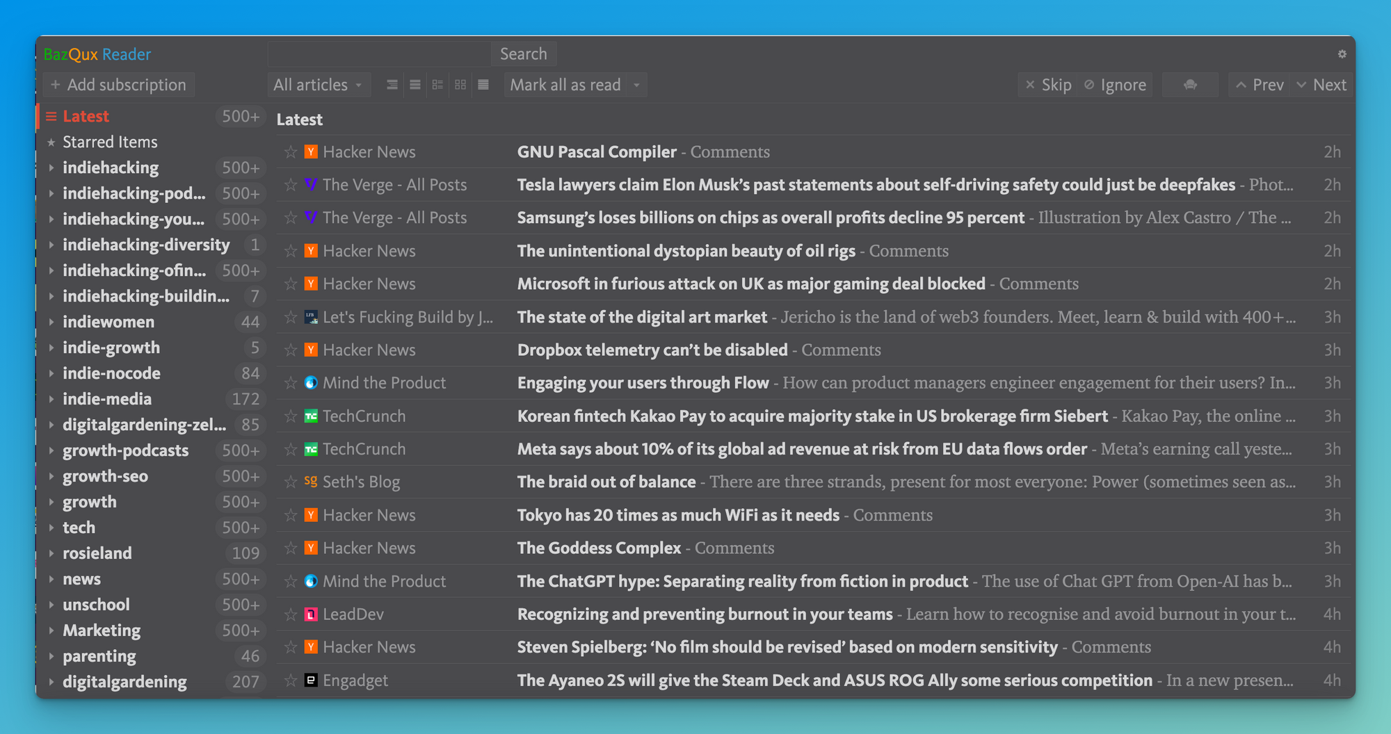This screenshot has width=1391, height=734.
Task: Expand the parenting folder
Action: pos(51,656)
